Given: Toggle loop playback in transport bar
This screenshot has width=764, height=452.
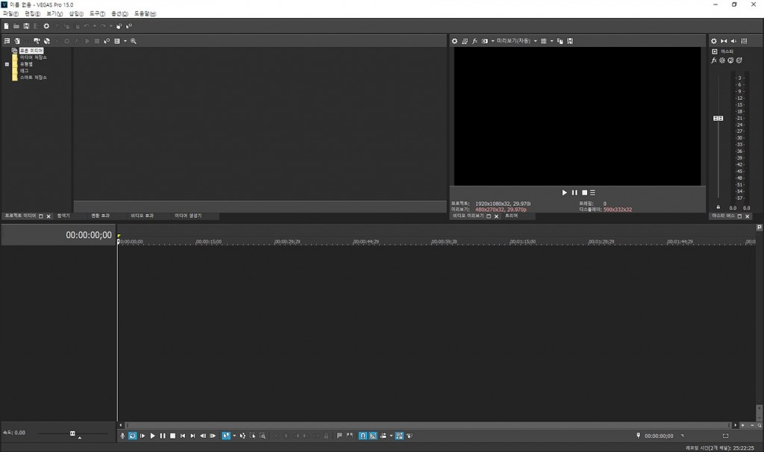Looking at the screenshot, I should 133,436.
